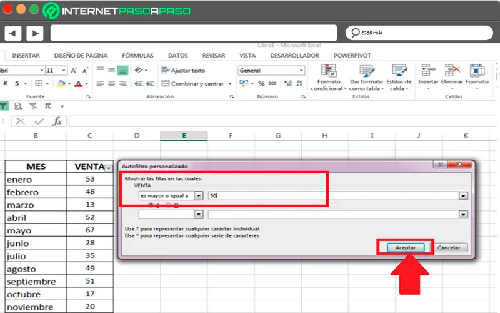Open the second criteria value dropdown
This screenshot has height=313, width=500.
[x=463, y=214]
